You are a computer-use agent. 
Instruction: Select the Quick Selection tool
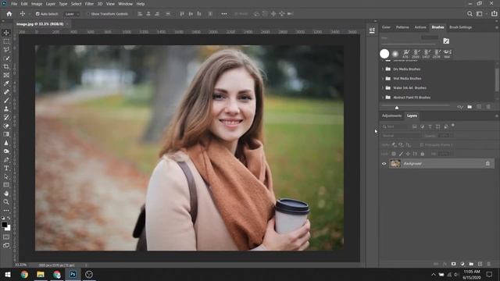pos(6,59)
